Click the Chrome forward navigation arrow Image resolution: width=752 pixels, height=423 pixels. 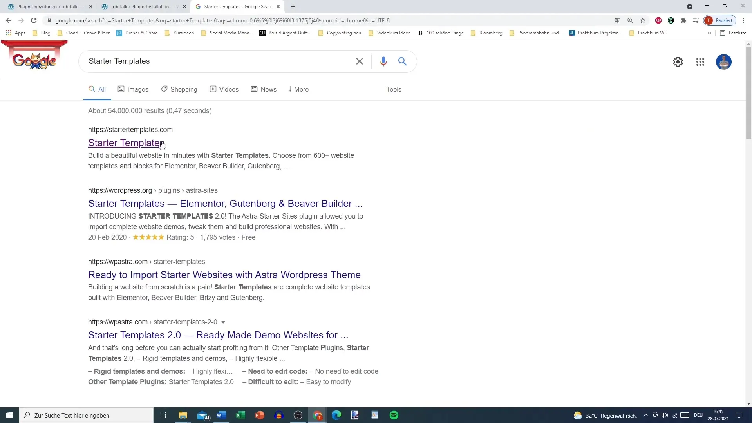21,20
